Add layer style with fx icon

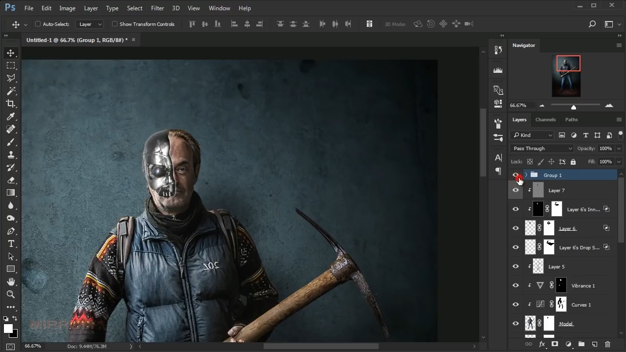pos(542,344)
